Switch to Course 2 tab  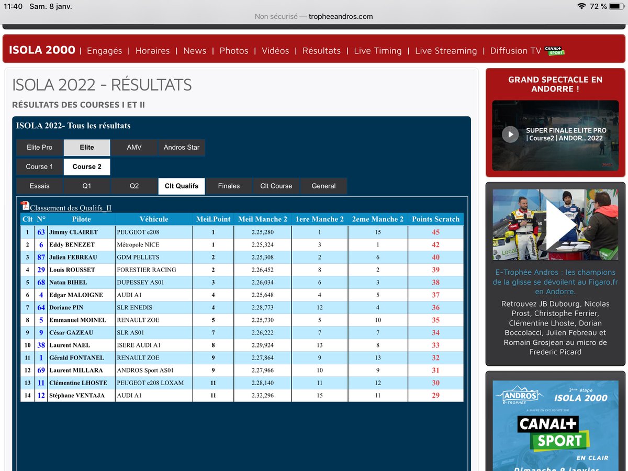pyautogui.click(x=87, y=167)
